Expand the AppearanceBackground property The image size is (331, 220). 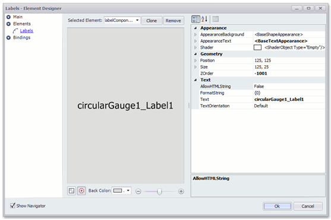coord(196,34)
